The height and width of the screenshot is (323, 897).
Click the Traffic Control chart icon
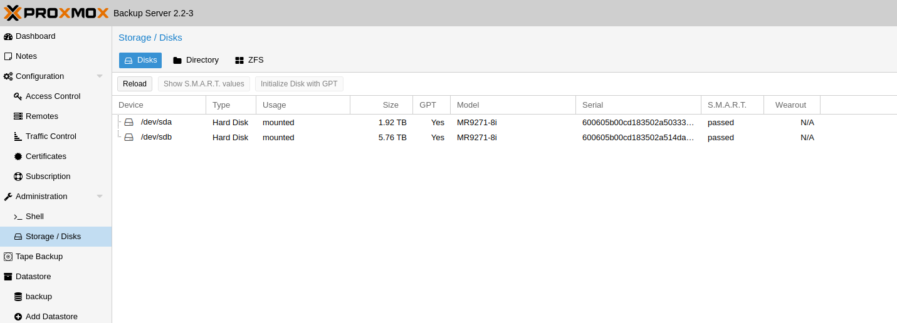(x=18, y=136)
